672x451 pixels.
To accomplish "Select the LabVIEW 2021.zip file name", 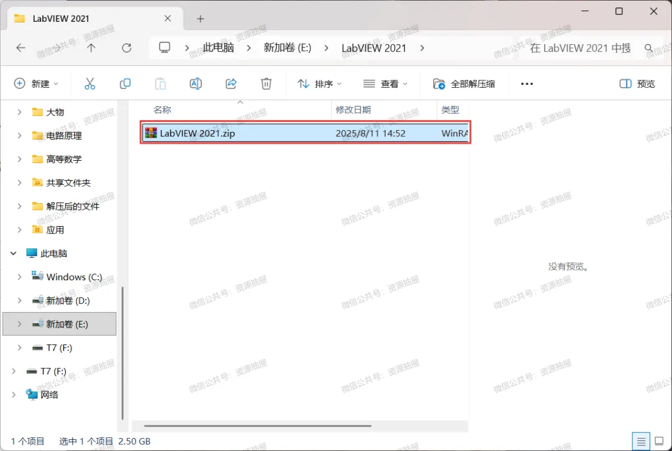I will tap(197, 133).
